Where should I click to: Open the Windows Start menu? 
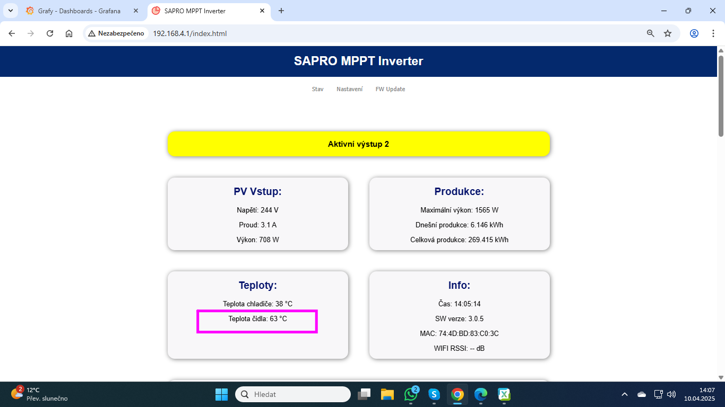tap(221, 394)
